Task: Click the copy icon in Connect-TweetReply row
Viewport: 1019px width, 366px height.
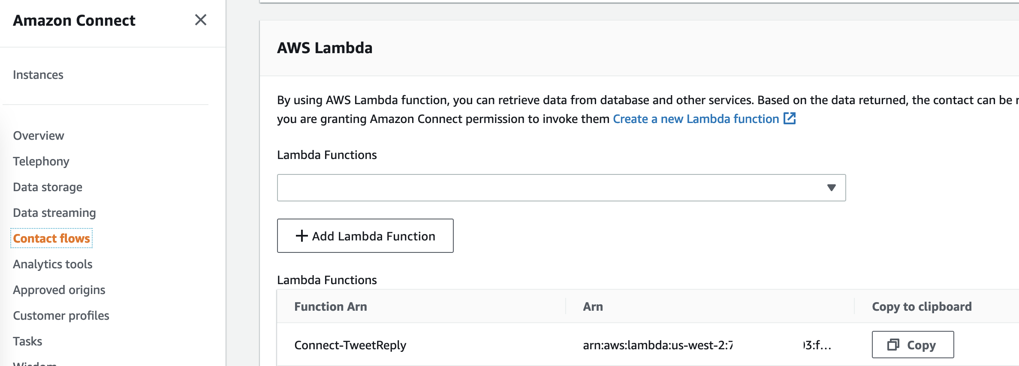Action: (893, 345)
